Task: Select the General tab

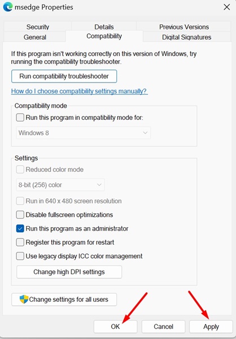Action: [x=35, y=37]
